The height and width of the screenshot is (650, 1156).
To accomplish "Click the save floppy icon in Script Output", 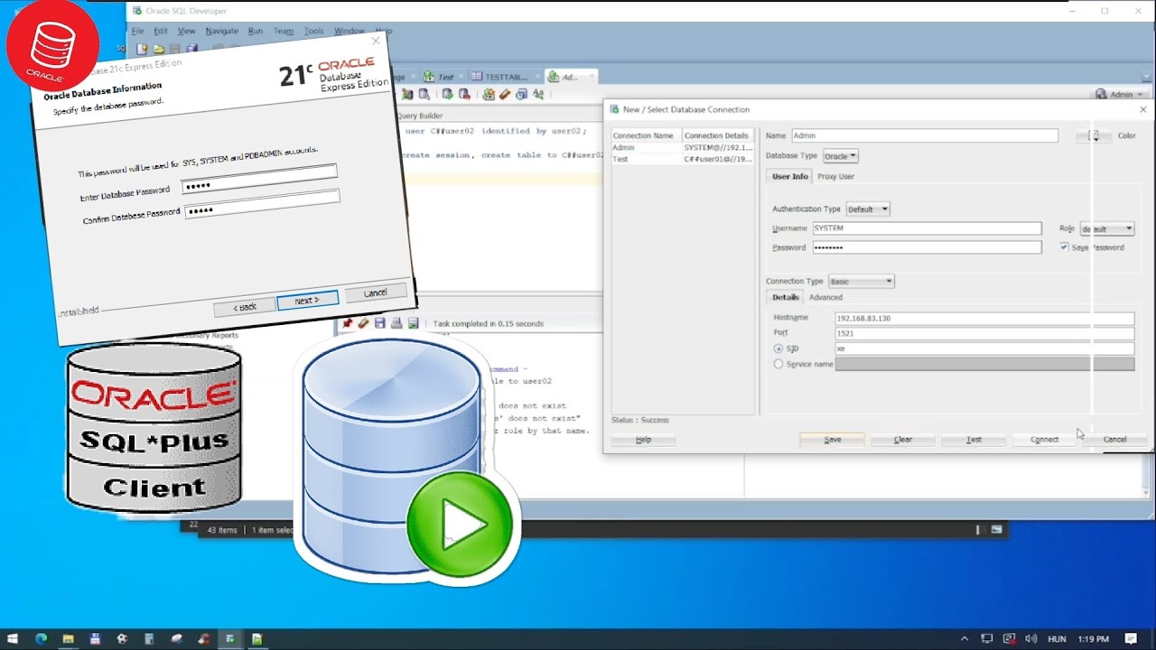I will [380, 323].
